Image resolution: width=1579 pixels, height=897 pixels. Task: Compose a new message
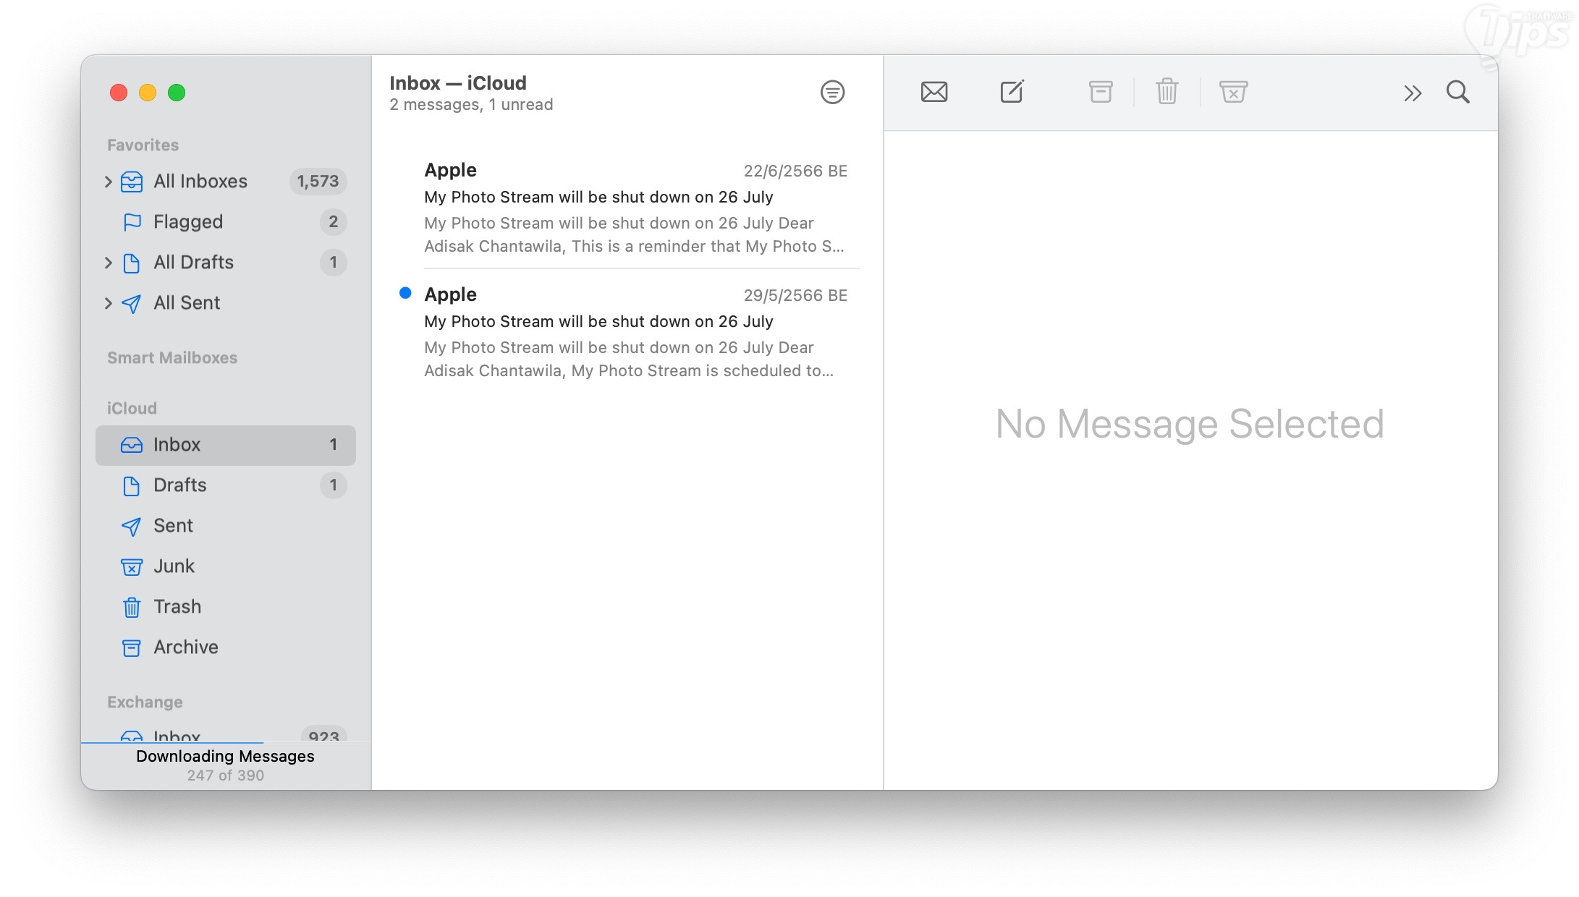[x=1011, y=92]
